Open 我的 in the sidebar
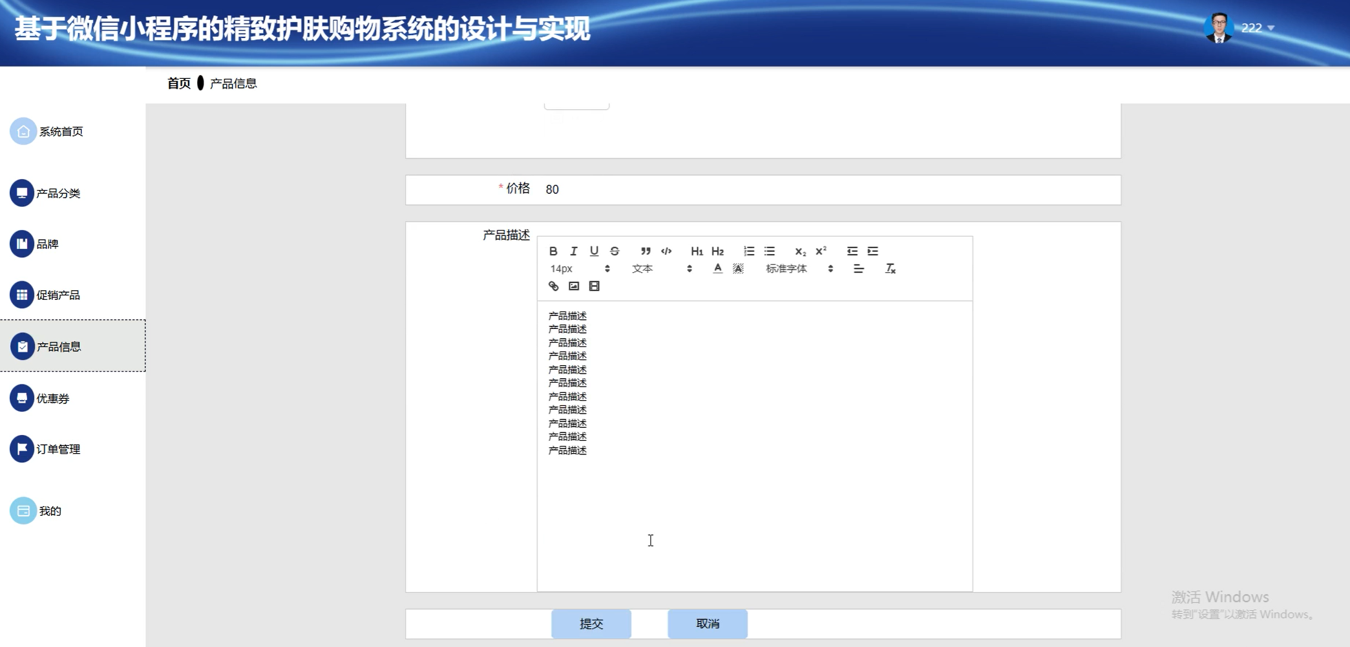1350x647 pixels. coord(36,511)
